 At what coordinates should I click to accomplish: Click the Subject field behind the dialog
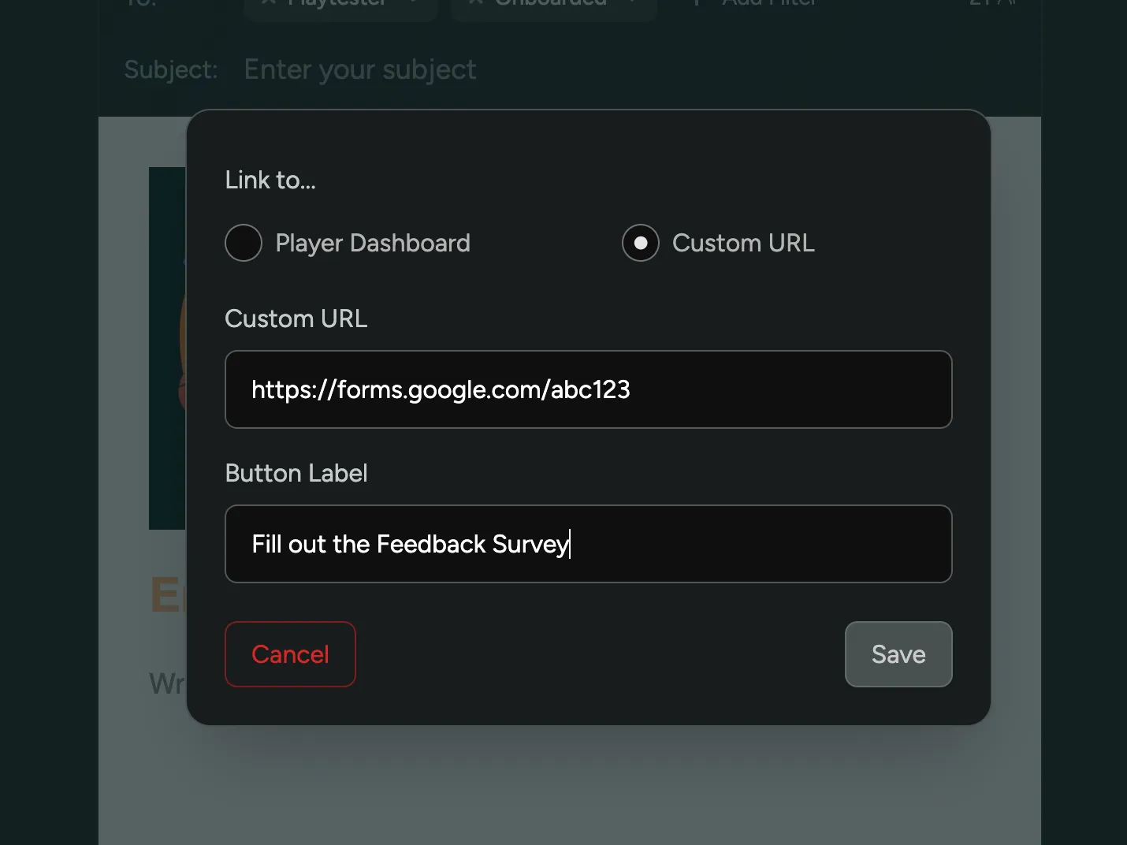[x=359, y=69]
